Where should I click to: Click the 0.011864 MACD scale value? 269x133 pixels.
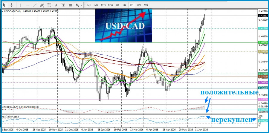264,107
